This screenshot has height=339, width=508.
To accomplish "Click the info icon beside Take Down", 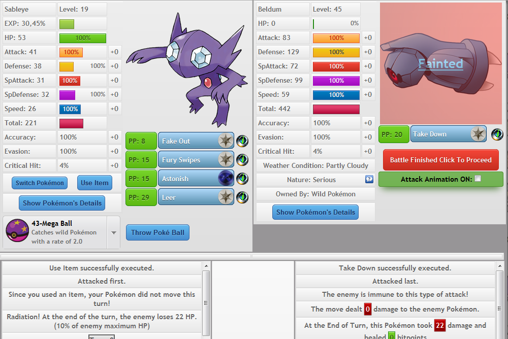I will 497,134.
